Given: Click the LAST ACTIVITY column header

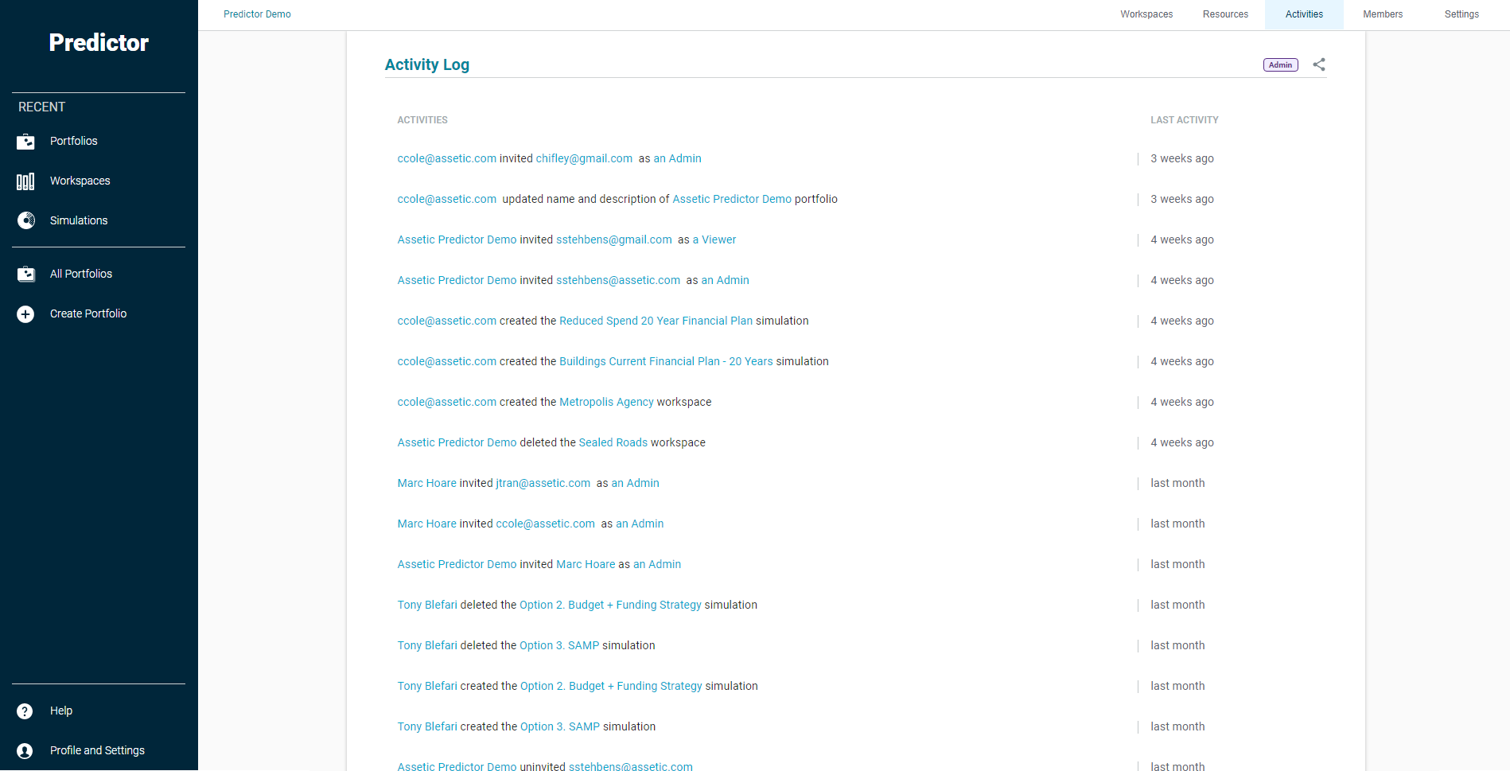Looking at the screenshot, I should [x=1185, y=120].
